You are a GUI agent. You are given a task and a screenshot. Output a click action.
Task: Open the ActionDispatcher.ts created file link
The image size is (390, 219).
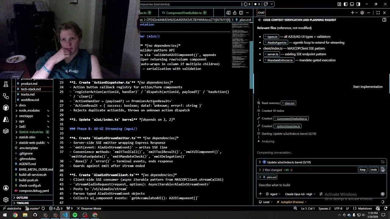(287, 126)
